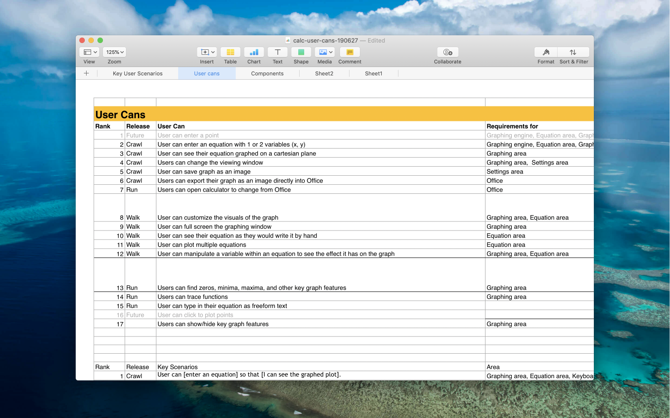This screenshot has width=670, height=418.
Task: Select 'Users can trace functions' cell
Action: (x=320, y=297)
